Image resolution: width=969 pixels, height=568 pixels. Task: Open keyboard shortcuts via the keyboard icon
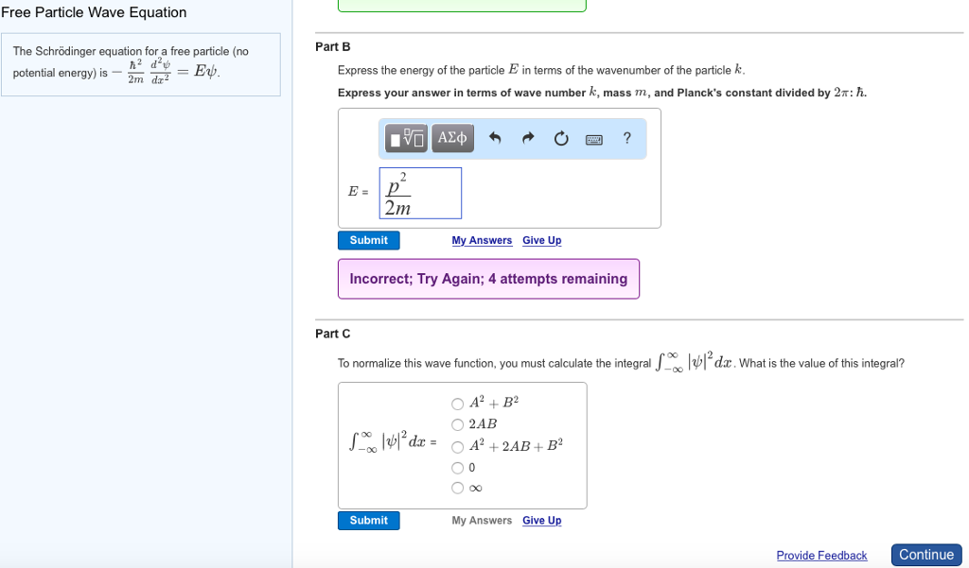[x=593, y=138]
